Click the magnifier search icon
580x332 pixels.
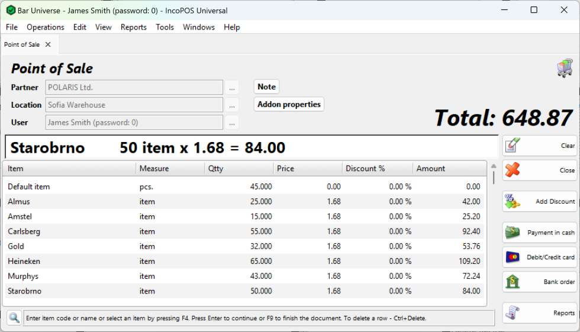point(14,318)
